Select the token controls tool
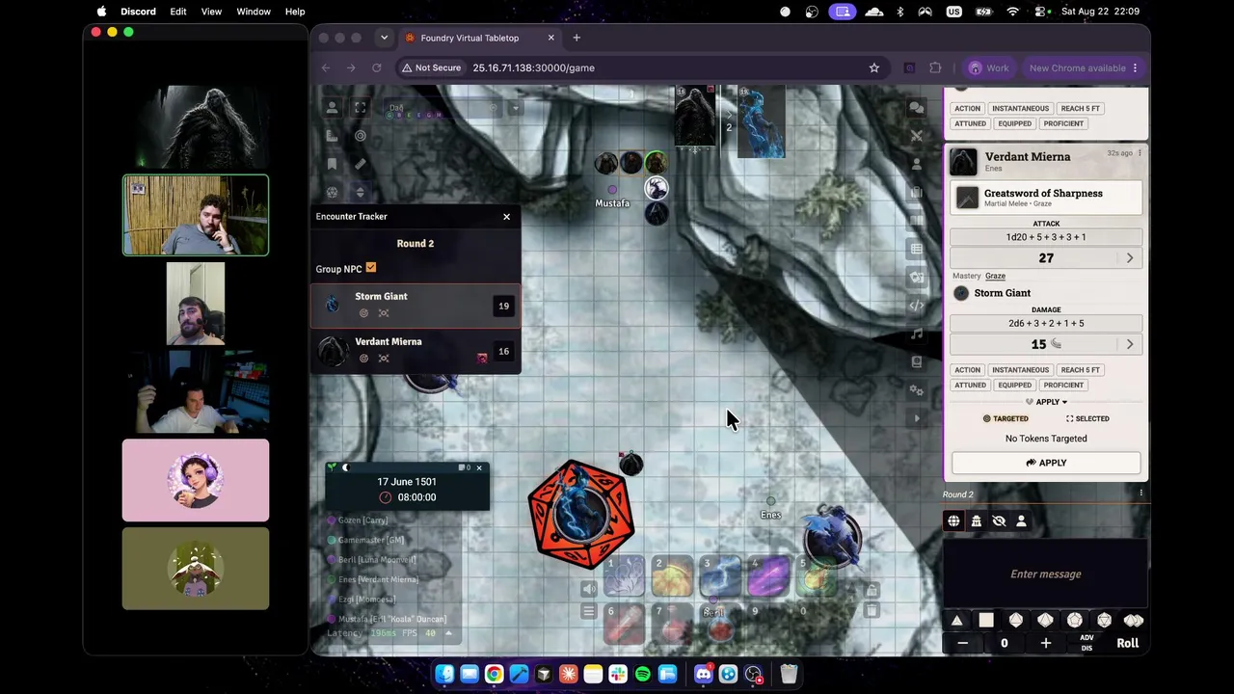 click(332, 108)
